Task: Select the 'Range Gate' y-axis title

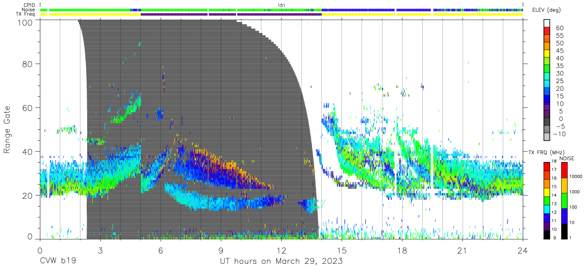Action: 7,130
